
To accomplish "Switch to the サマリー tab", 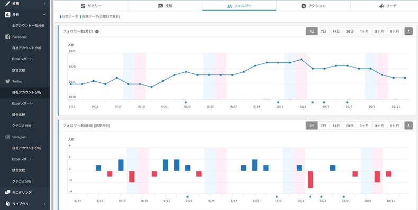I will [x=91, y=6].
